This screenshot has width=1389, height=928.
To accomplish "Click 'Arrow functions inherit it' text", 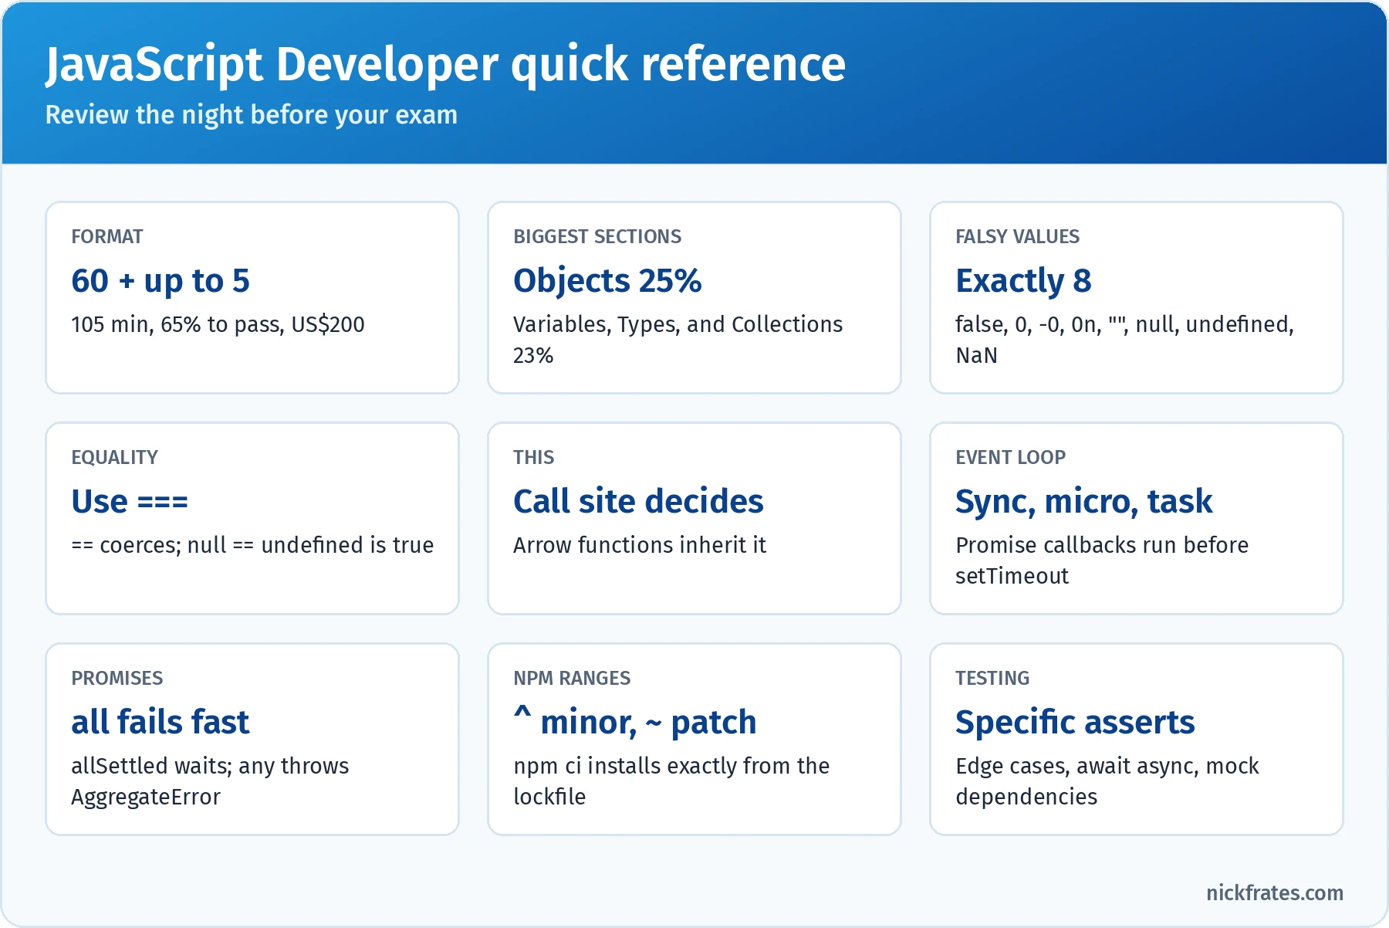I will (640, 545).
